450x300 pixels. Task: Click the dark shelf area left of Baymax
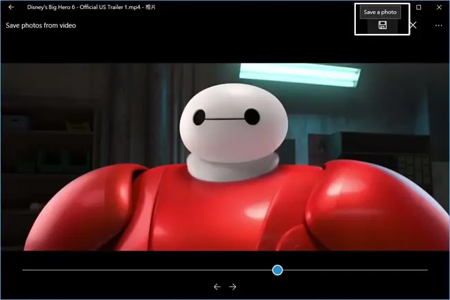48,149
